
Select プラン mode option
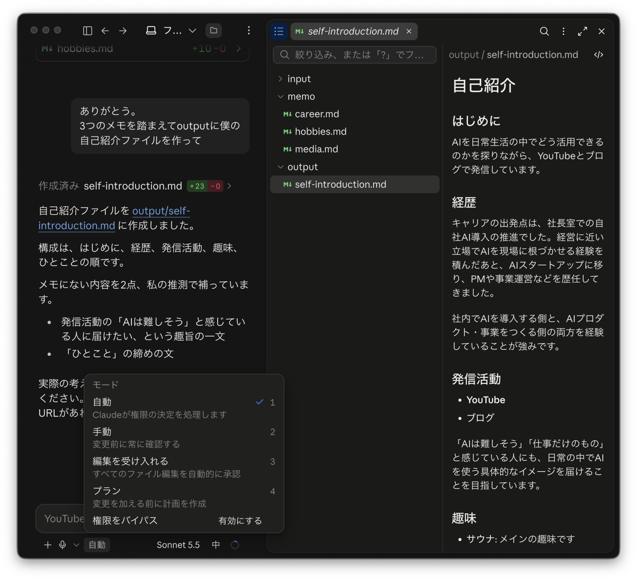(184, 497)
